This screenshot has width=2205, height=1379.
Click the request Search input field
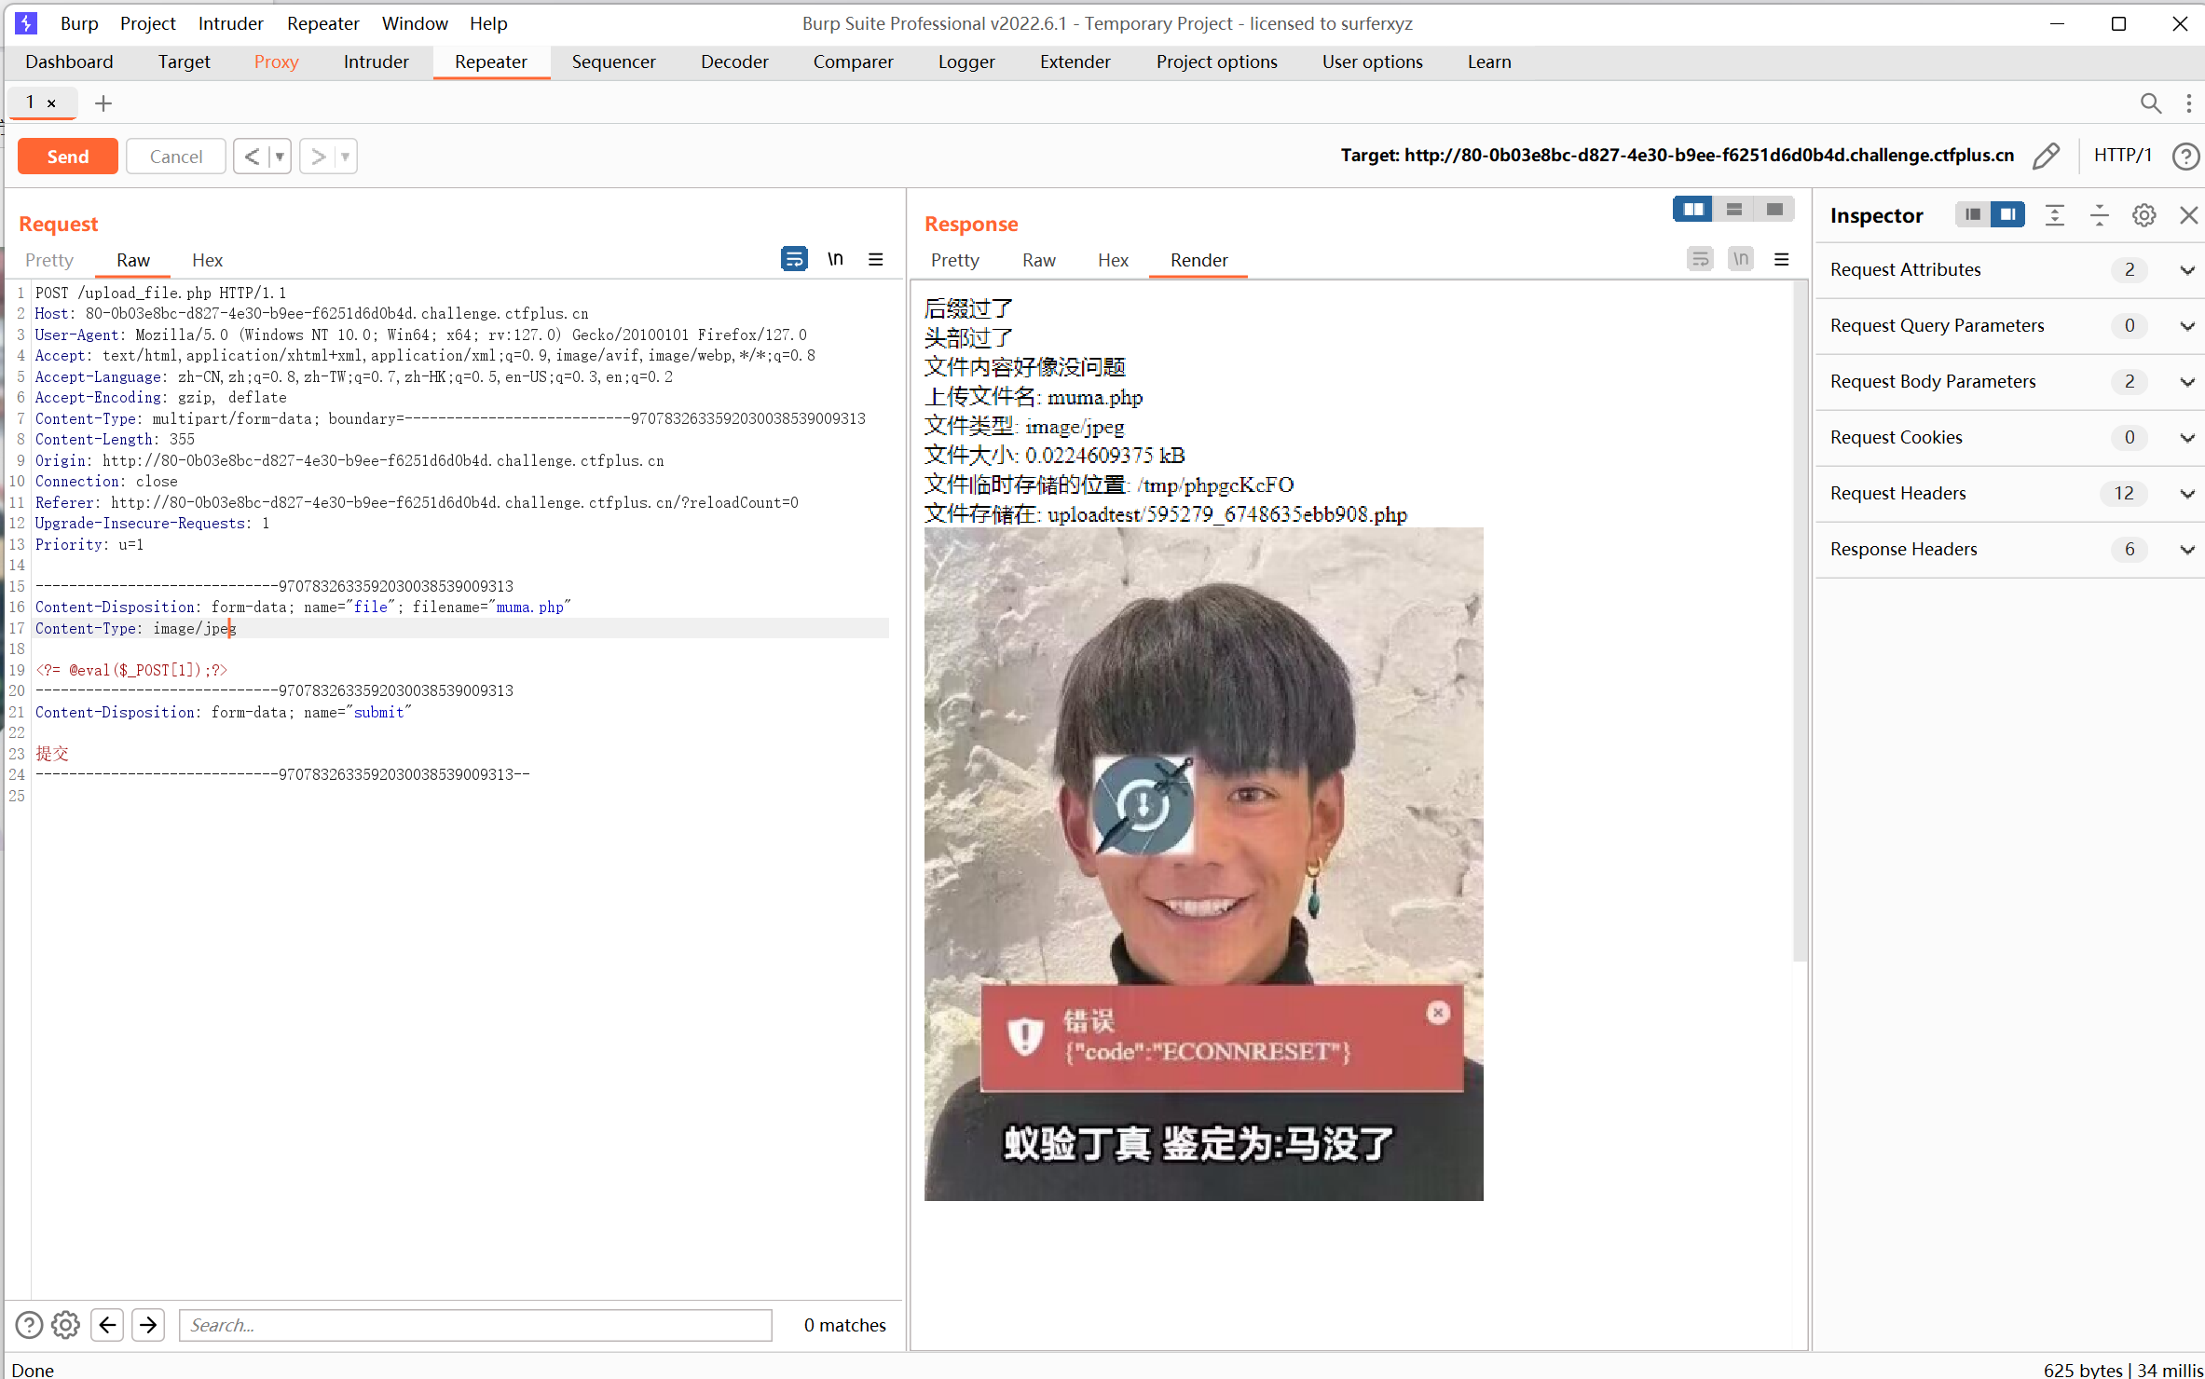click(475, 1324)
